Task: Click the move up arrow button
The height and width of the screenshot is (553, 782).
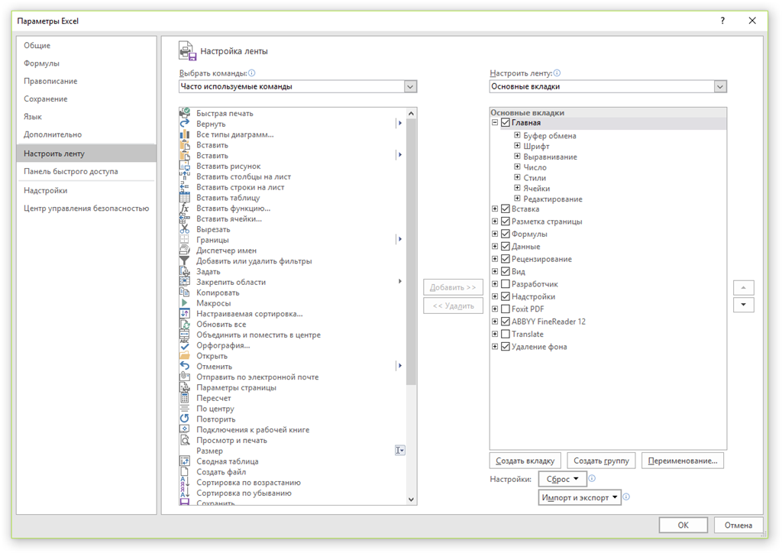Action: 743,287
